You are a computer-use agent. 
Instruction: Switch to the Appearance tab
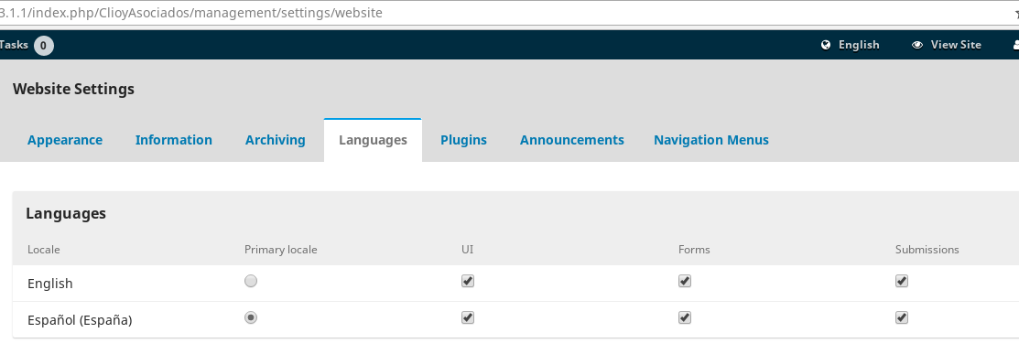pyautogui.click(x=65, y=140)
